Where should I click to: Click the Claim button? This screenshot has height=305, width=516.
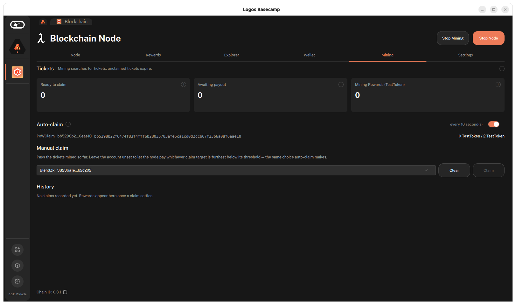(489, 170)
